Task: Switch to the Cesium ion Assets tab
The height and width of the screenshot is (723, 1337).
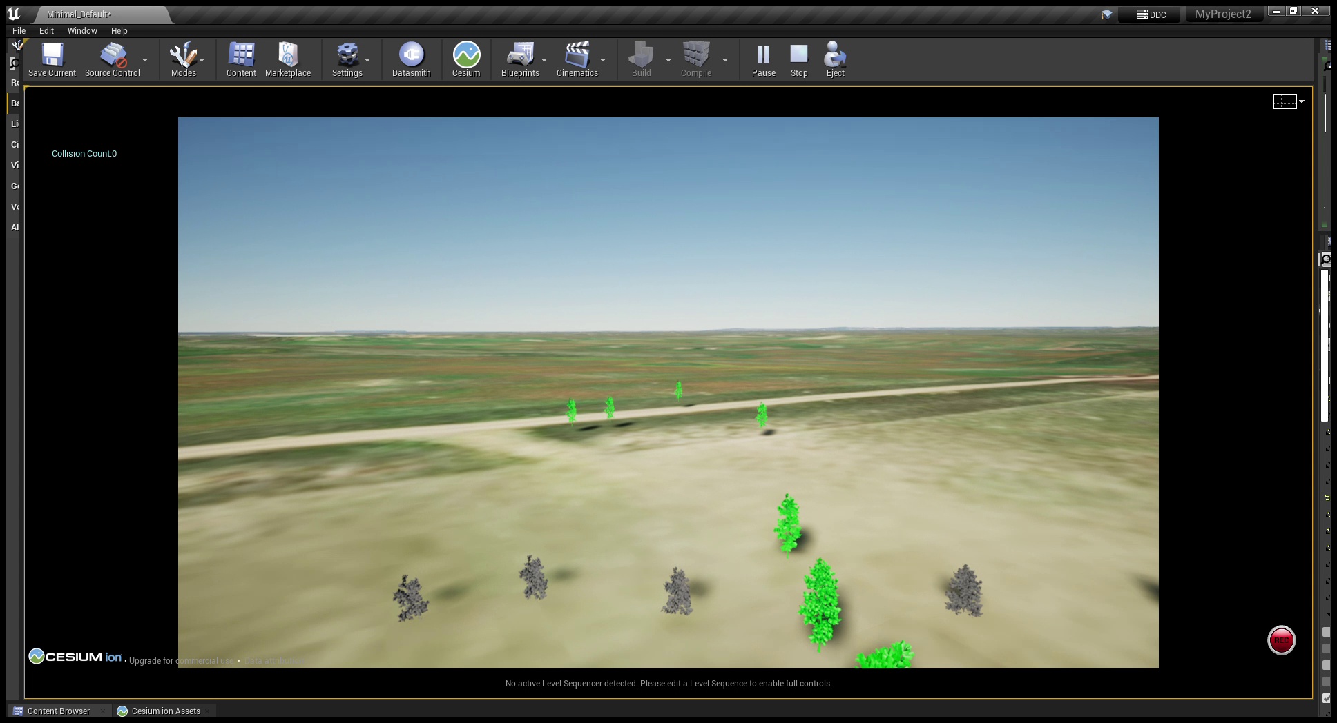Action: 166,711
